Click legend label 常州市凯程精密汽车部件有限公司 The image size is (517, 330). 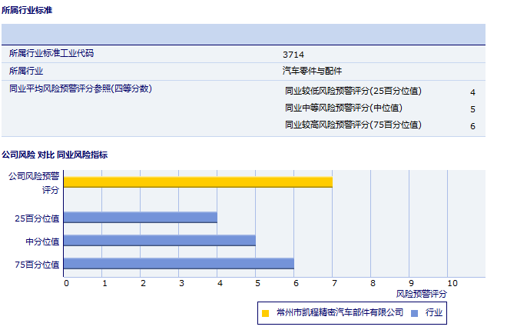pos(340,312)
